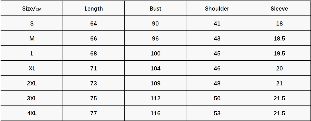Click the 3XL size row label

tap(32, 98)
